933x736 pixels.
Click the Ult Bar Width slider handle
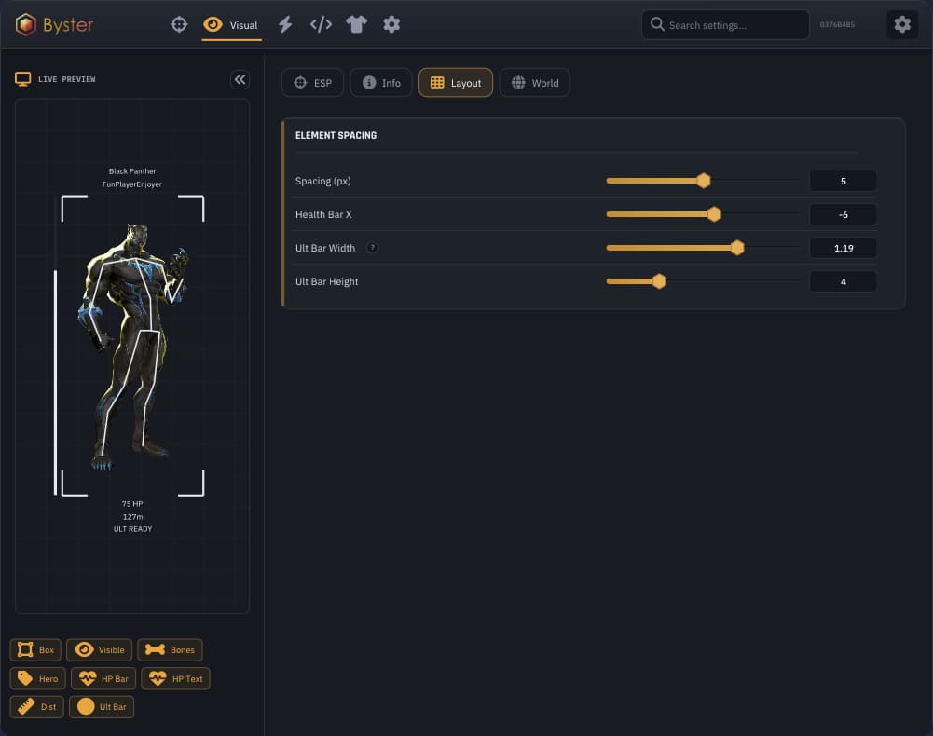[x=737, y=248]
